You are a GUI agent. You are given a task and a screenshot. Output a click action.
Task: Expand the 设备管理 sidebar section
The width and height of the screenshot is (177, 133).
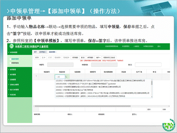pyautogui.click(x=19, y=80)
